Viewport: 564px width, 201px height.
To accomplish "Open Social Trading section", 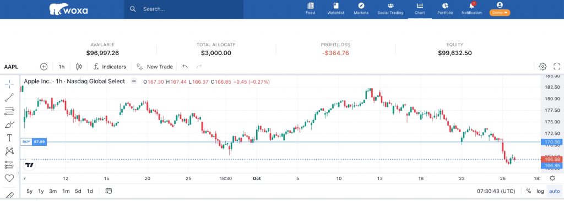I will [391, 9].
